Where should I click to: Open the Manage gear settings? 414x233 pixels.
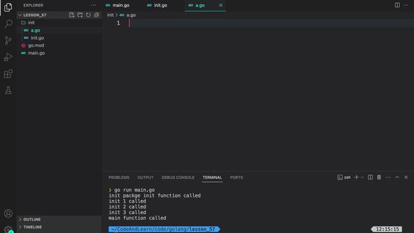point(8,229)
